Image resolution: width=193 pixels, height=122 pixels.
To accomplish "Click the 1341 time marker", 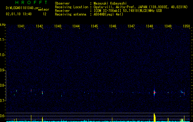I will [21, 26].
